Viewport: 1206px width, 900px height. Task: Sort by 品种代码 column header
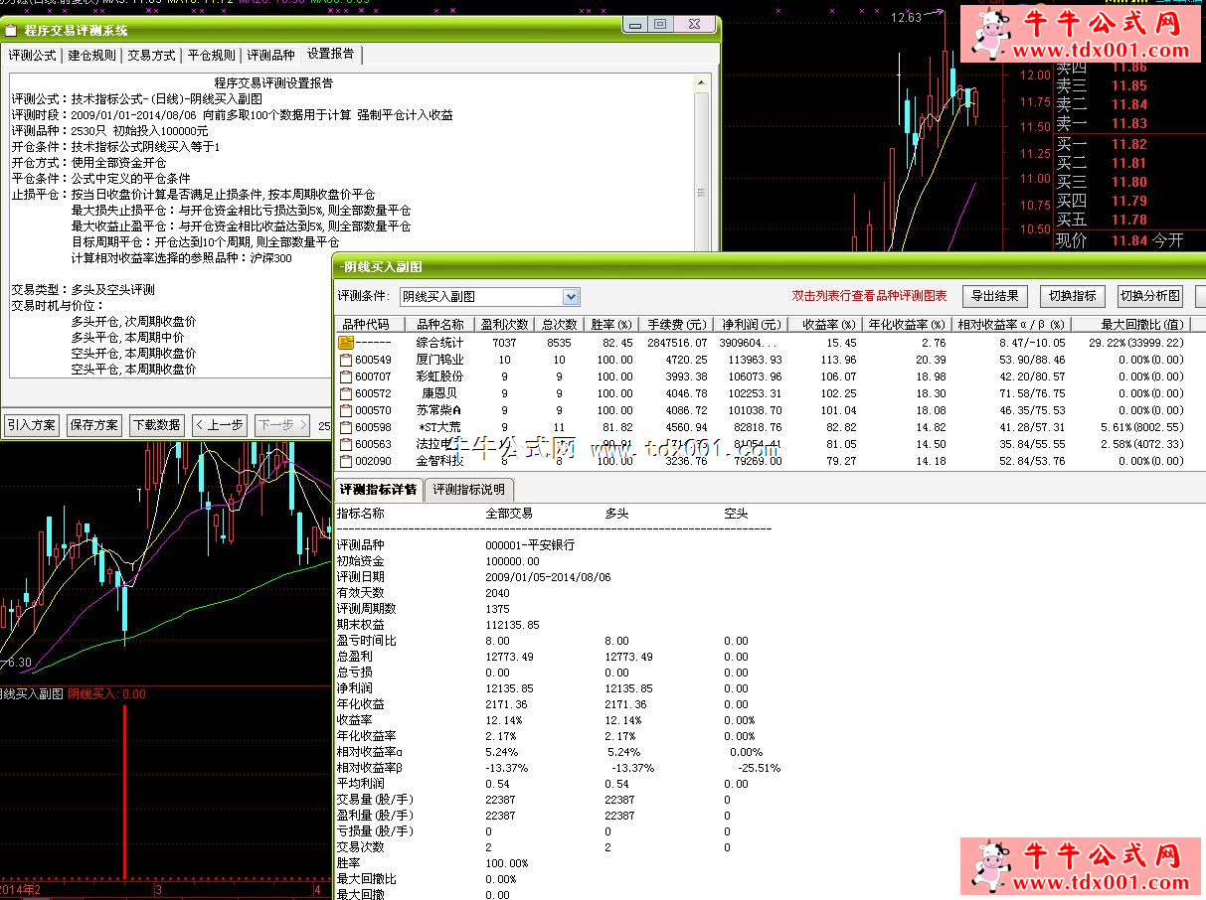(370, 324)
